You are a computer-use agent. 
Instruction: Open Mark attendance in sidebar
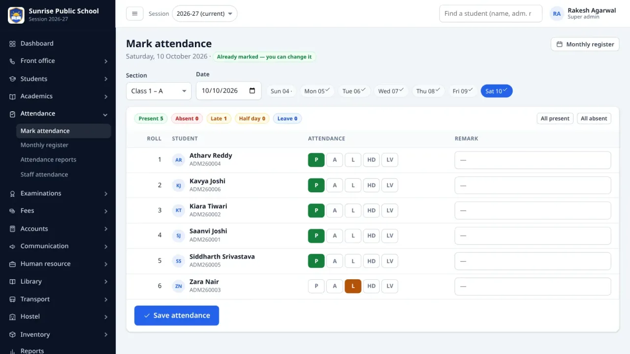click(63, 131)
